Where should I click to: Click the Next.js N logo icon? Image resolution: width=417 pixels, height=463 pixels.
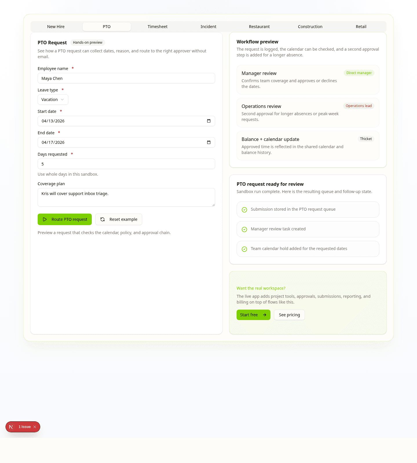pyautogui.click(x=11, y=427)
